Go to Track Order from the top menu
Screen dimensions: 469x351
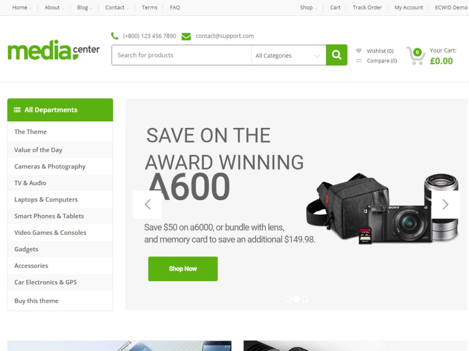[x=367, y=7]
